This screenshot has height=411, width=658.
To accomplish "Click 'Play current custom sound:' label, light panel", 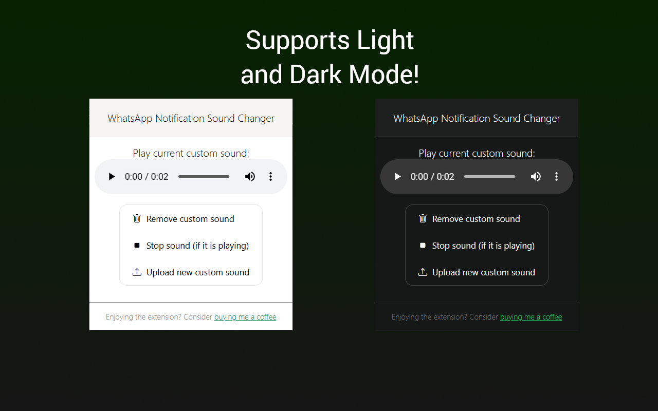I will coord(191,153).
